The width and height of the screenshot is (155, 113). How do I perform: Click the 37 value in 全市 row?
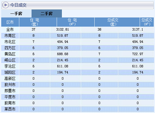[33, 29]
